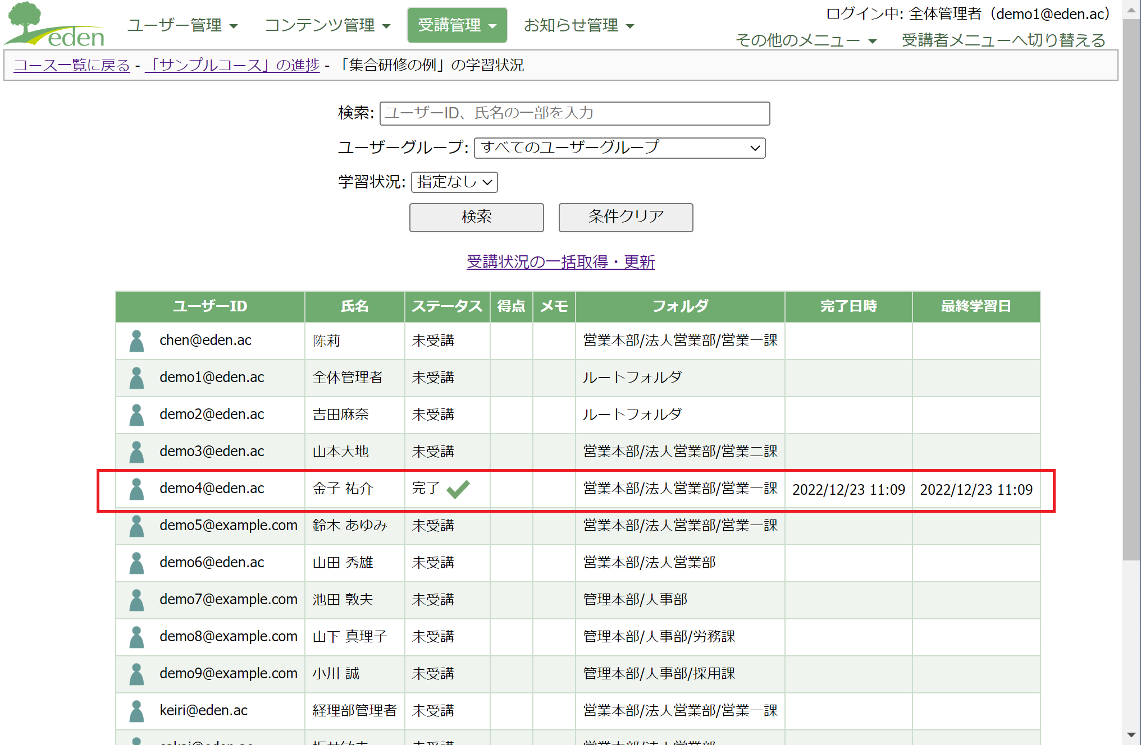Viewport: 1141px width, 745px height.
Task: Click the メモ column header
Action: (x=554, y=306)
